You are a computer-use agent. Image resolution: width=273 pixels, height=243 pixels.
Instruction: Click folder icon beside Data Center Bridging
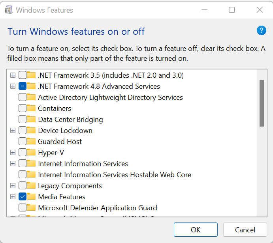point(31,119)
